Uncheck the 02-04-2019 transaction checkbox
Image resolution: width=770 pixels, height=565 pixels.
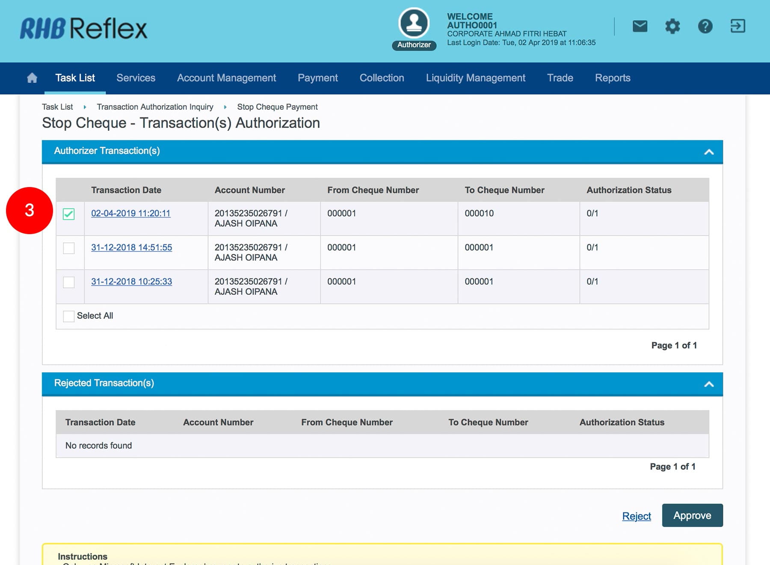point(69,214)
